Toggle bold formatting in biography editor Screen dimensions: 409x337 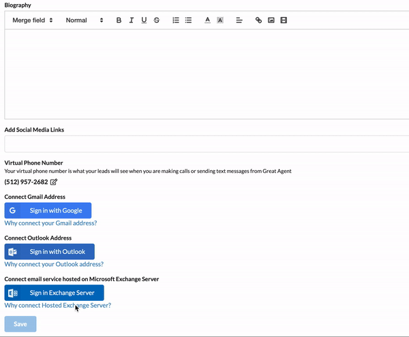pyautogui.click(x=119, y=20)
